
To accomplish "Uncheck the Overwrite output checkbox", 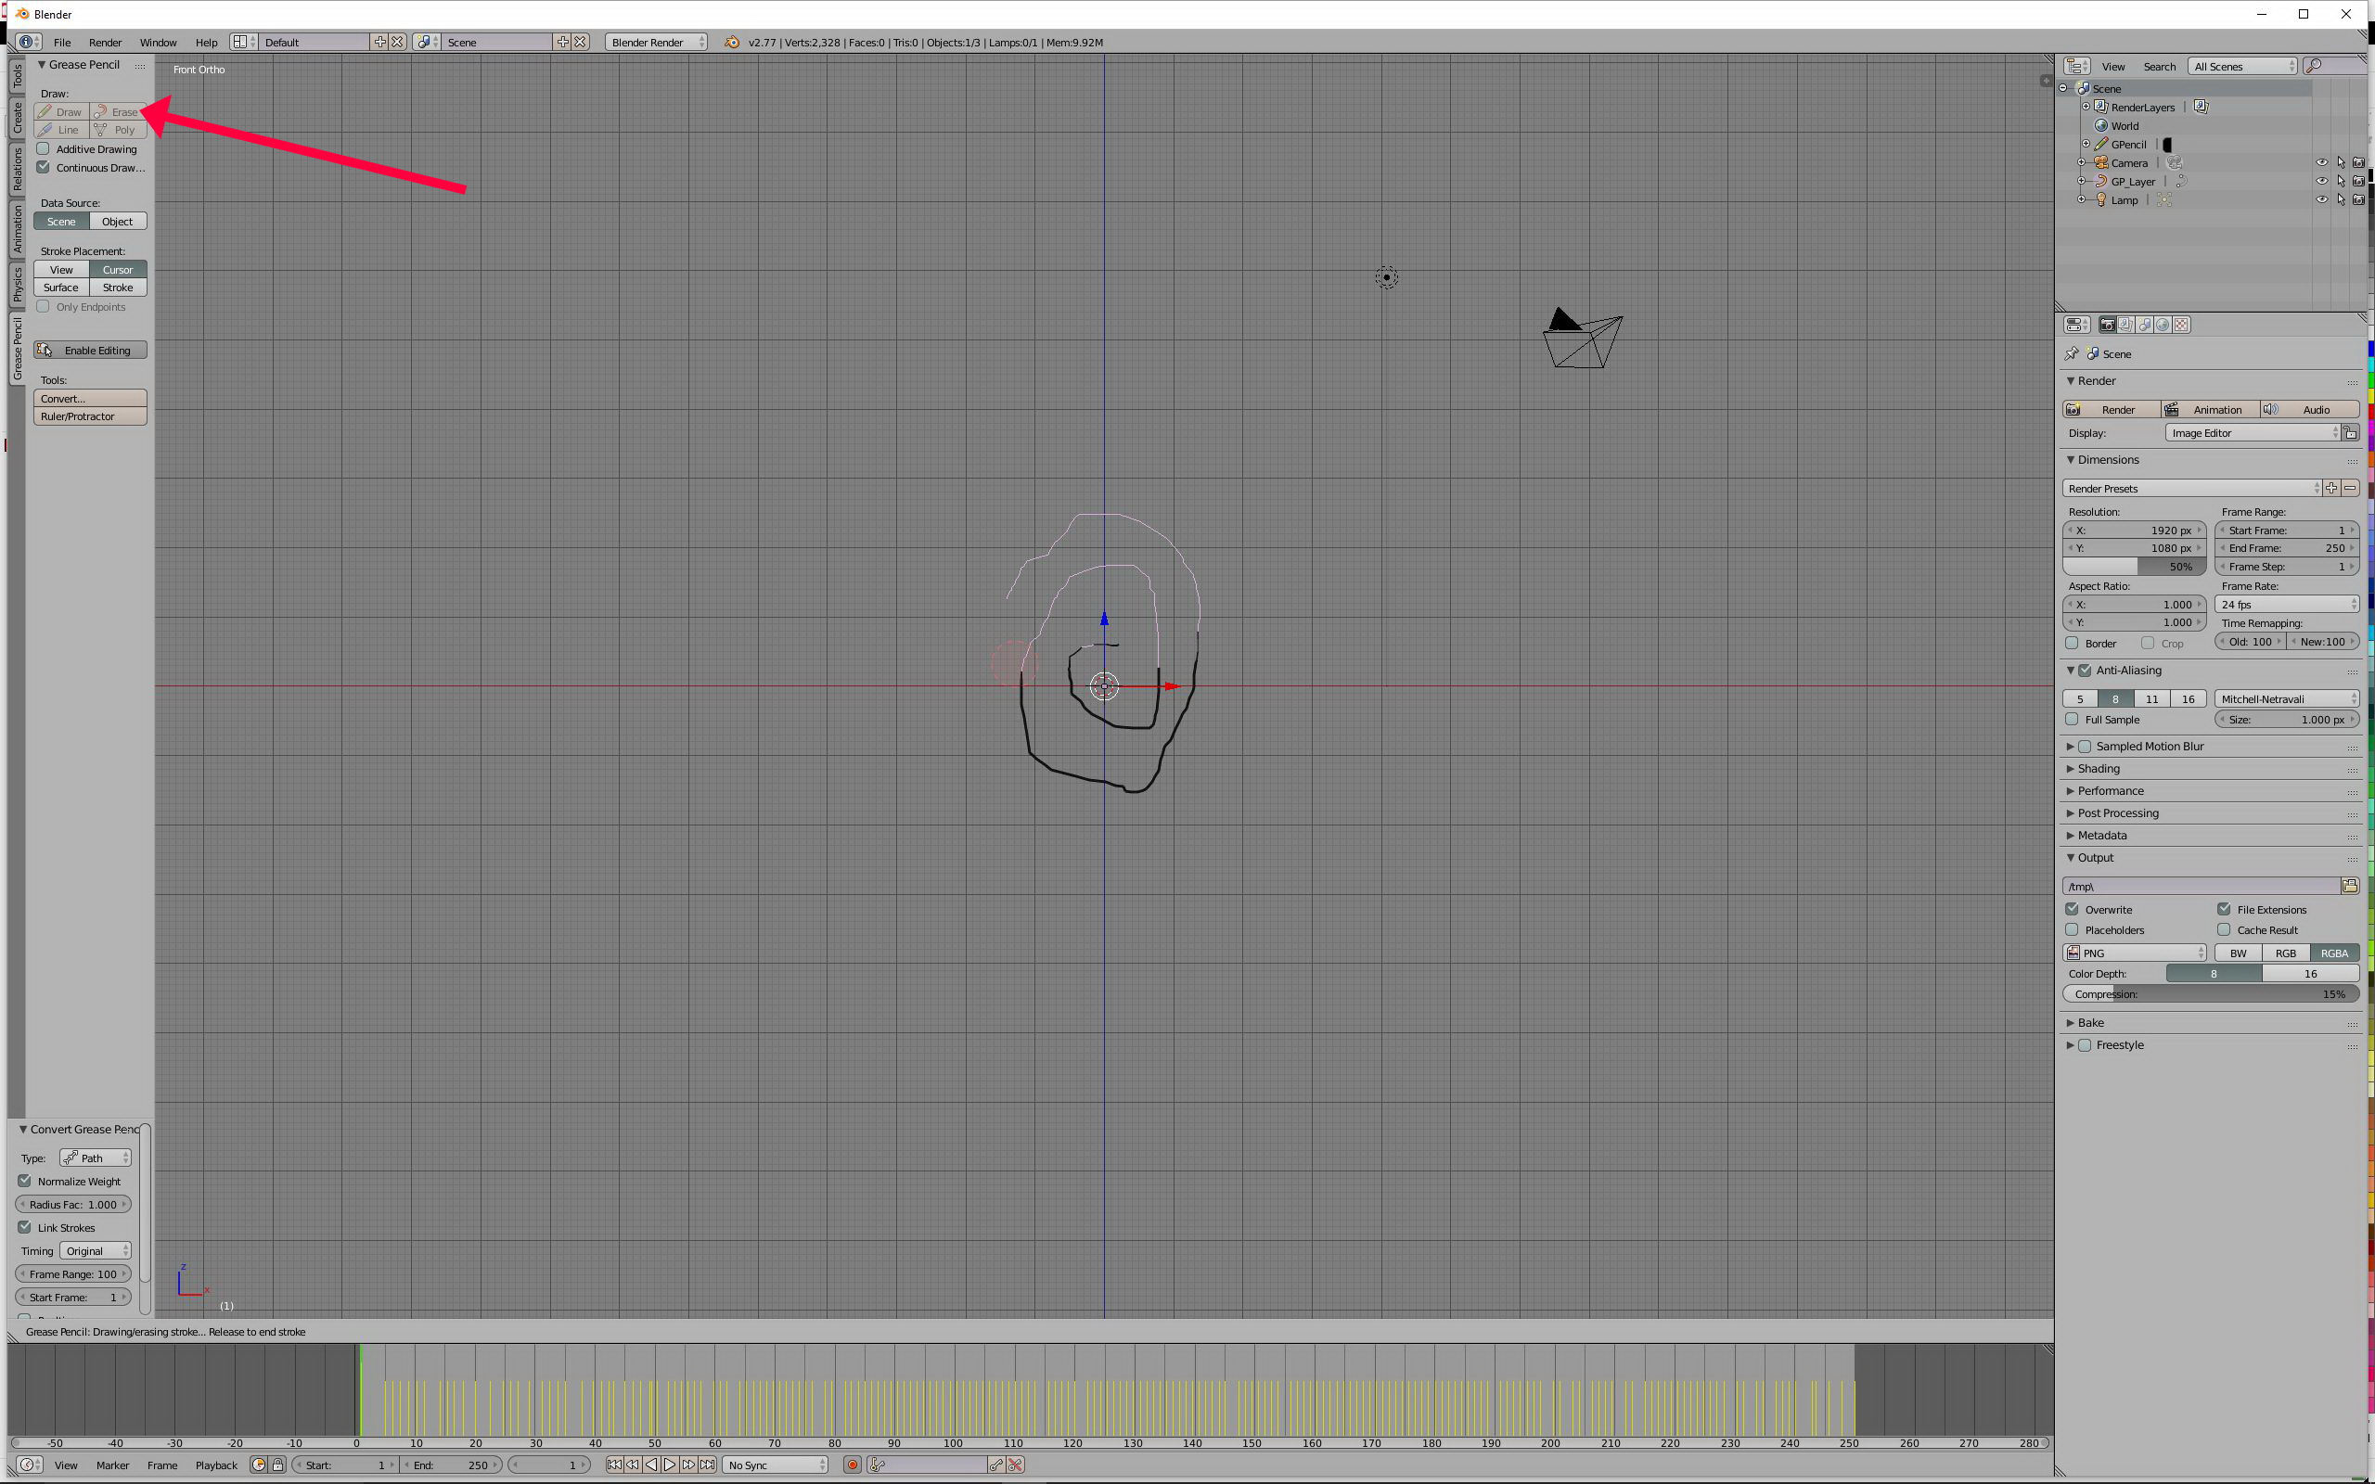I will click(2072, 909).
